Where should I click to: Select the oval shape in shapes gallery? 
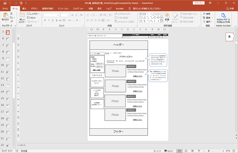(158, 14)
